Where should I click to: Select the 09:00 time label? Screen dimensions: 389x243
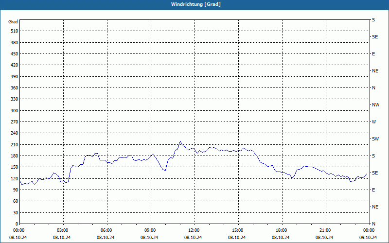pyautogui.click(x=151, y=230)
